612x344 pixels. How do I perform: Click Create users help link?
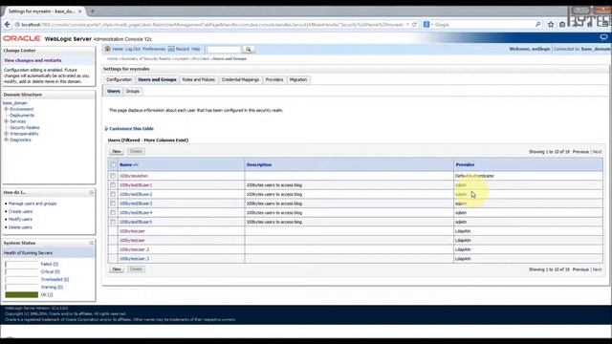(21, 211)
